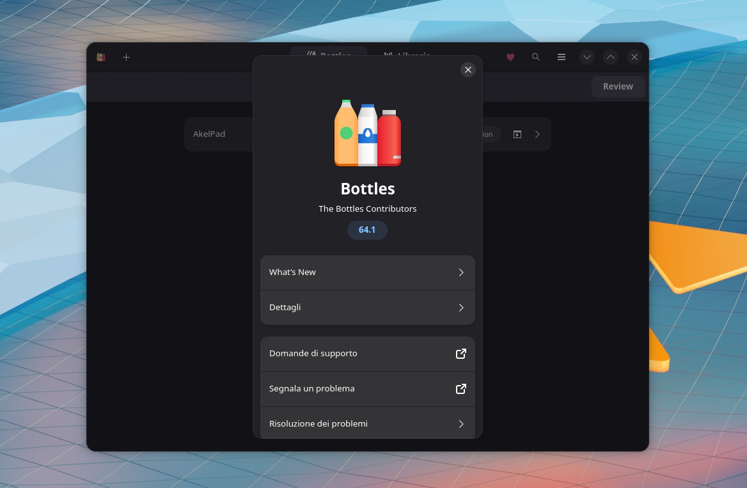Click the up-chevron window button
Viewport: 747px width, 488px height.
click(611, 57)
